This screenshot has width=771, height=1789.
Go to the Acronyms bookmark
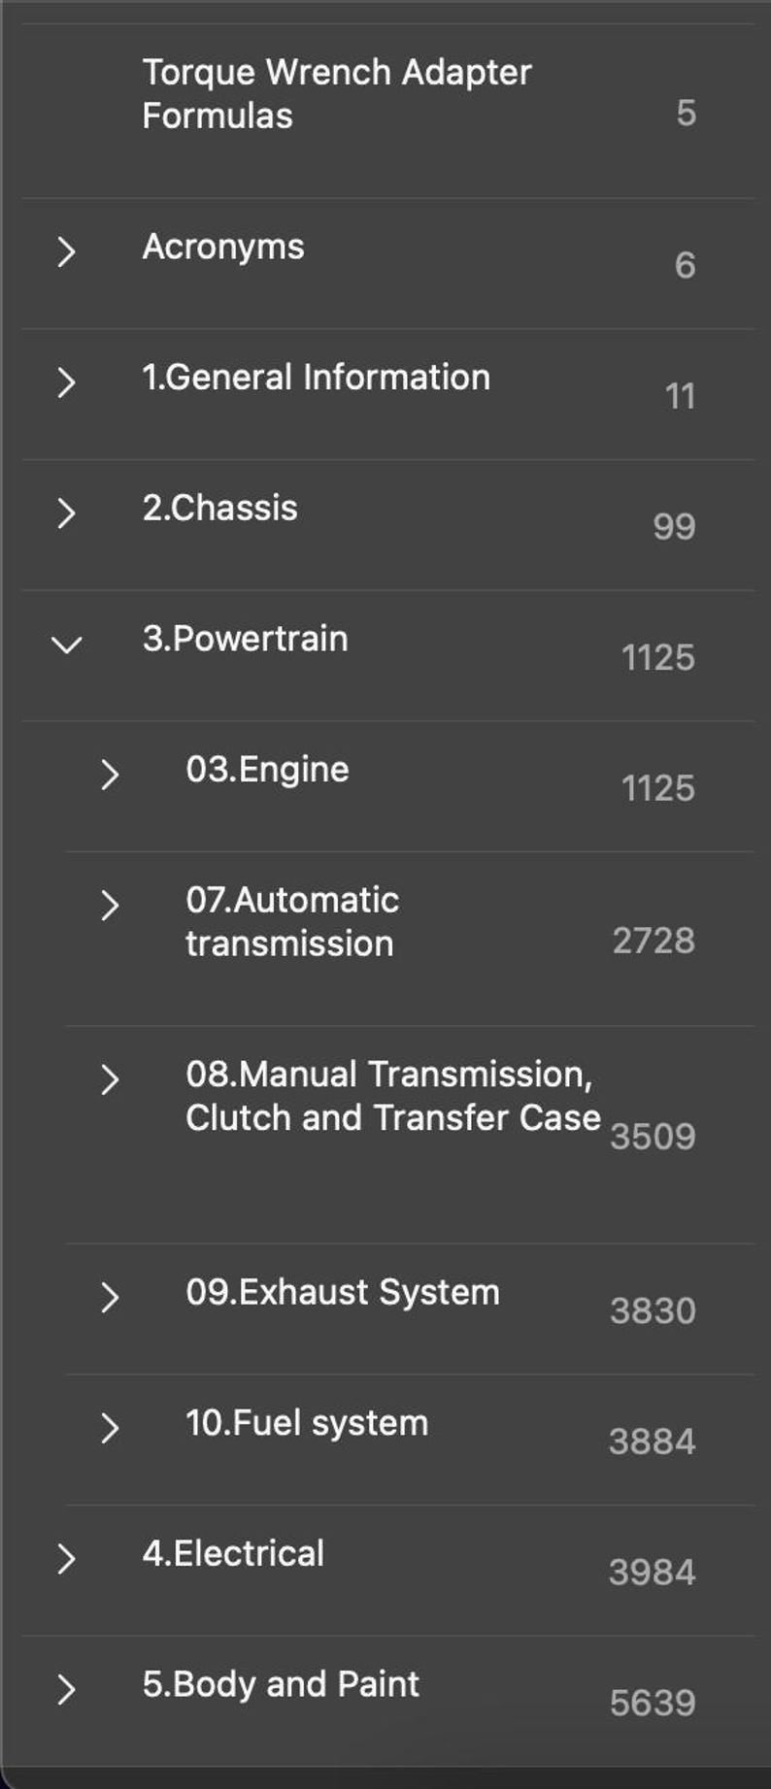click(x=223, y=247)
